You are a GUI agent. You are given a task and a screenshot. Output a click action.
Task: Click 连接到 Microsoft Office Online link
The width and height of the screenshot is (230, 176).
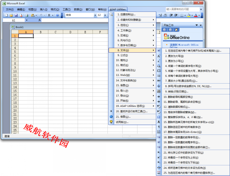(184, 46)
